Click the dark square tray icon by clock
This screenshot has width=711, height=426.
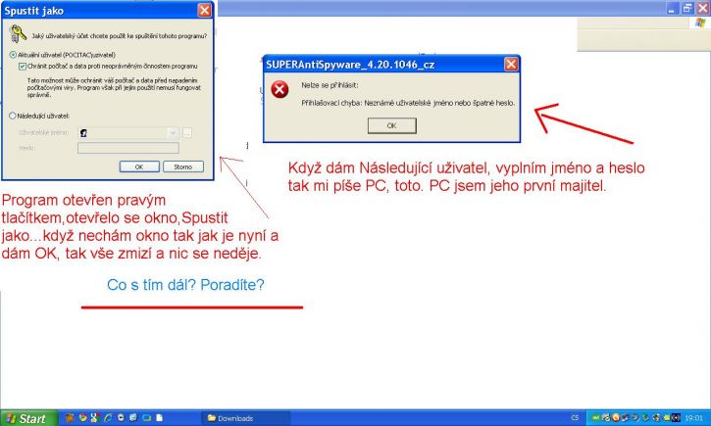[x=676, y=418]
